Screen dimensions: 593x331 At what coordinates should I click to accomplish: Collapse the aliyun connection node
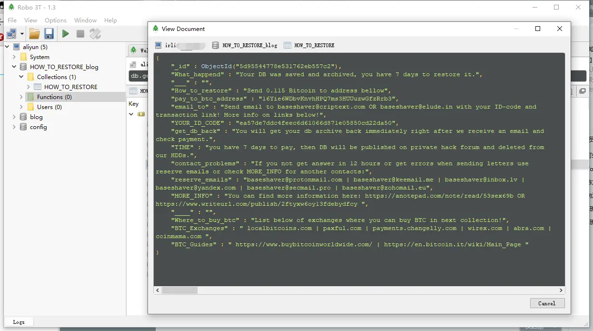point(7,47)
